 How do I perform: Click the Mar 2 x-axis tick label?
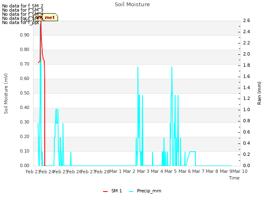(x=129, y=171)
